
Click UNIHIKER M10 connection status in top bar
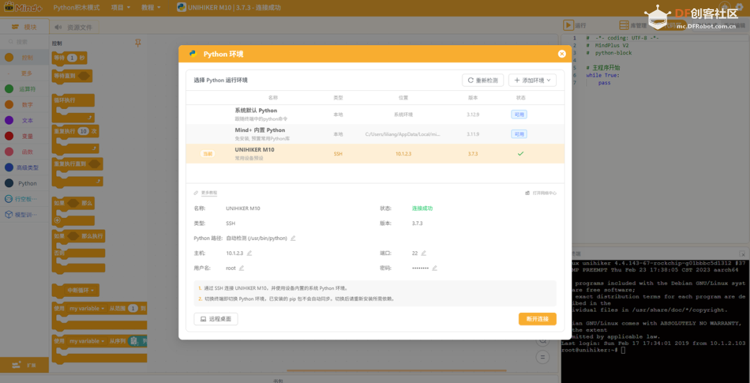click(229, 8)
